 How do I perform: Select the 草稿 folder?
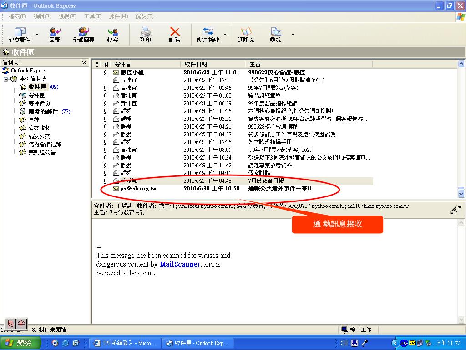tap(30, 120)
